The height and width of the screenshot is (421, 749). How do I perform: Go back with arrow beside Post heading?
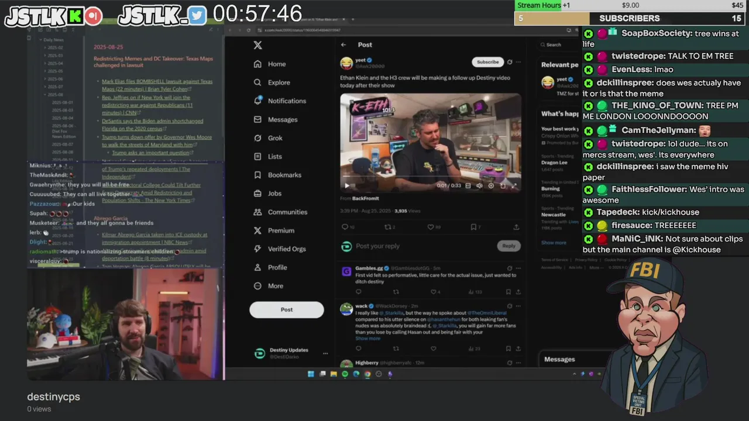click(x=343, y=44)
